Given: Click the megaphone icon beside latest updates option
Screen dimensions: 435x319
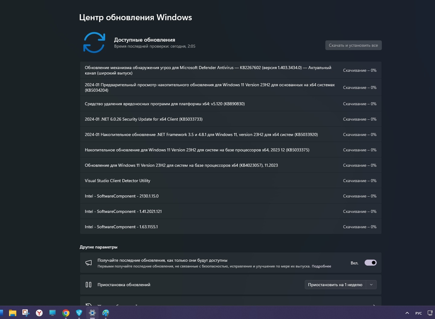Looking at the screenshot, I should (89, 263).
